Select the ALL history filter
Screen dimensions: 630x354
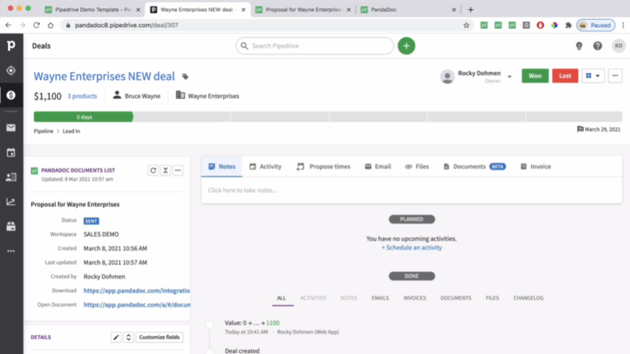(x=282, y=298)
